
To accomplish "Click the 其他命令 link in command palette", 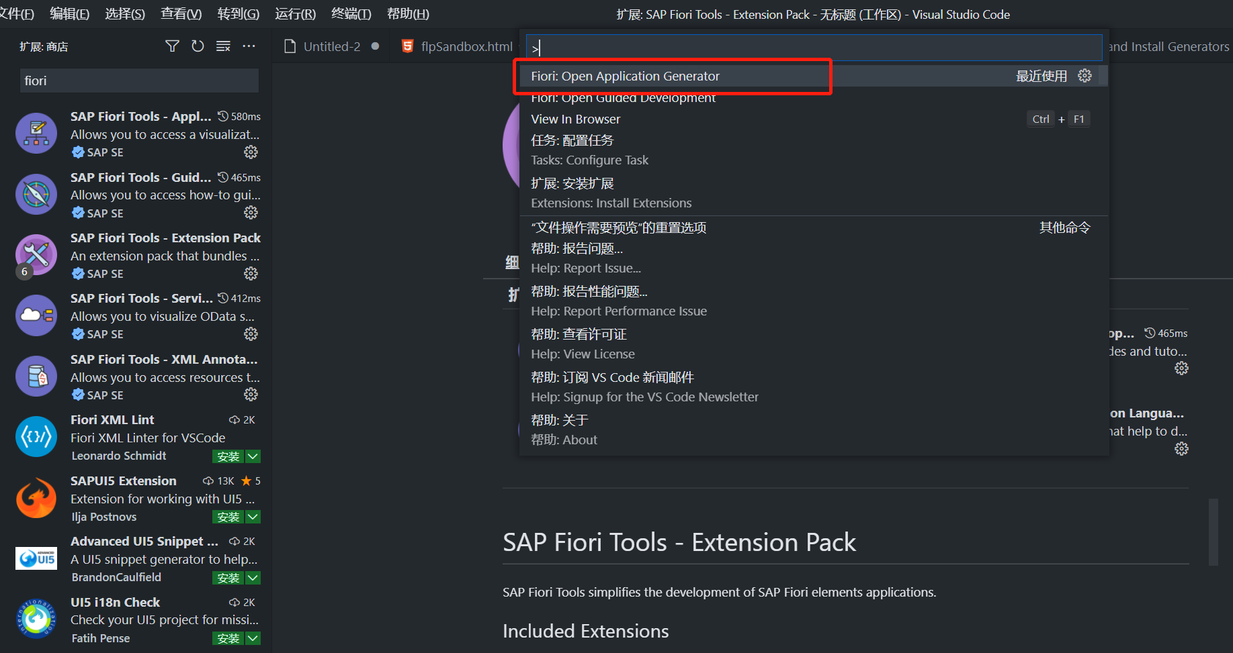I will pyautogui.click(x=1064, y=228).
